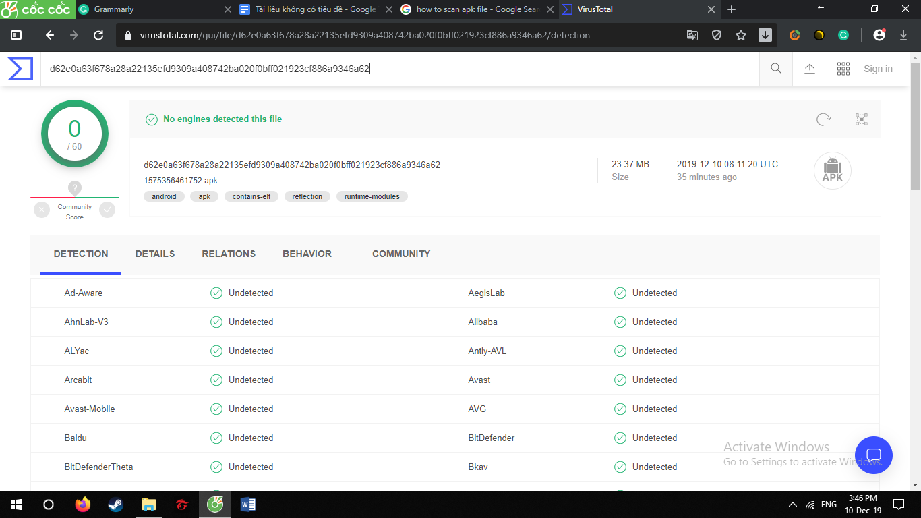Click the browser address bar URL

coord(365,35)
